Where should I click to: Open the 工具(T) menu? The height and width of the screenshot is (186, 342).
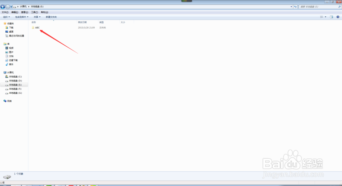[35, 12]
